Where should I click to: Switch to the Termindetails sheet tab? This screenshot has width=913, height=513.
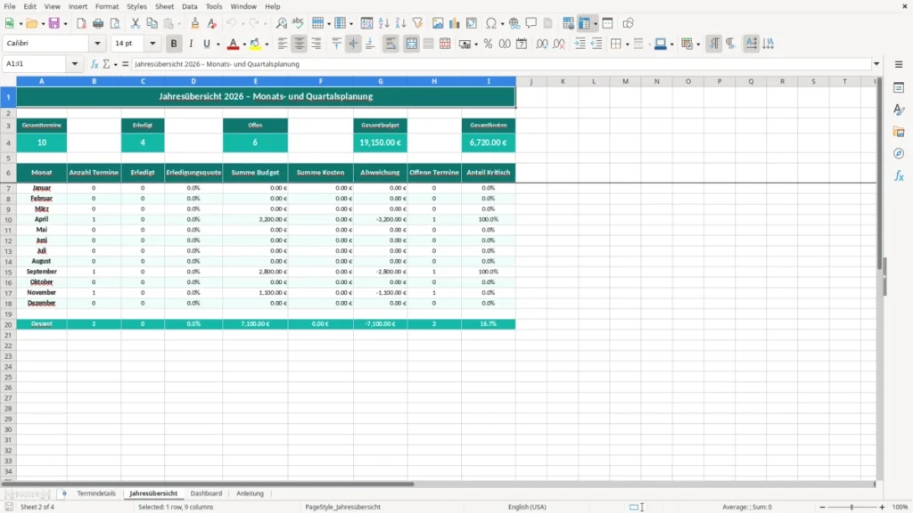tap(96, 493)
